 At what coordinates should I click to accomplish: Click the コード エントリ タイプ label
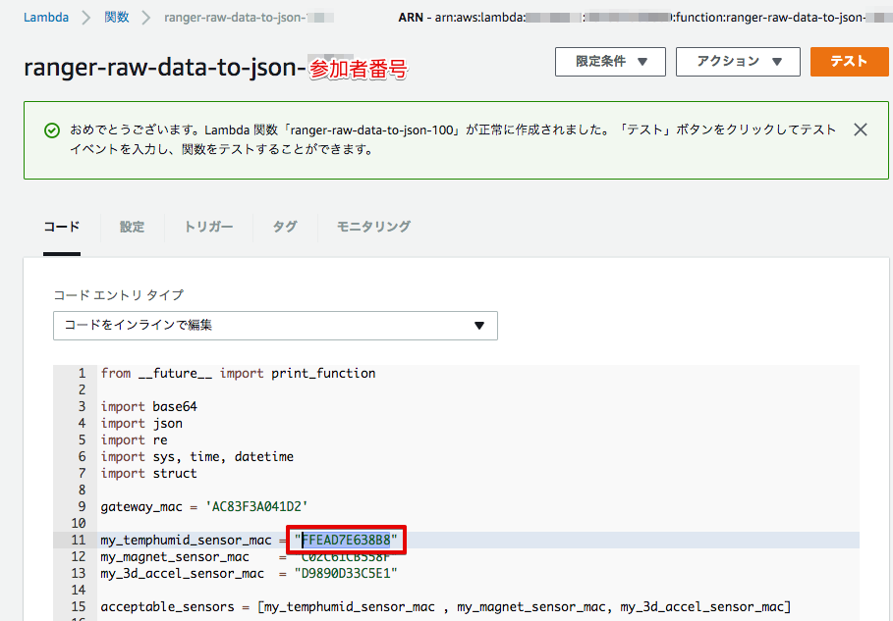click(119, 294)
